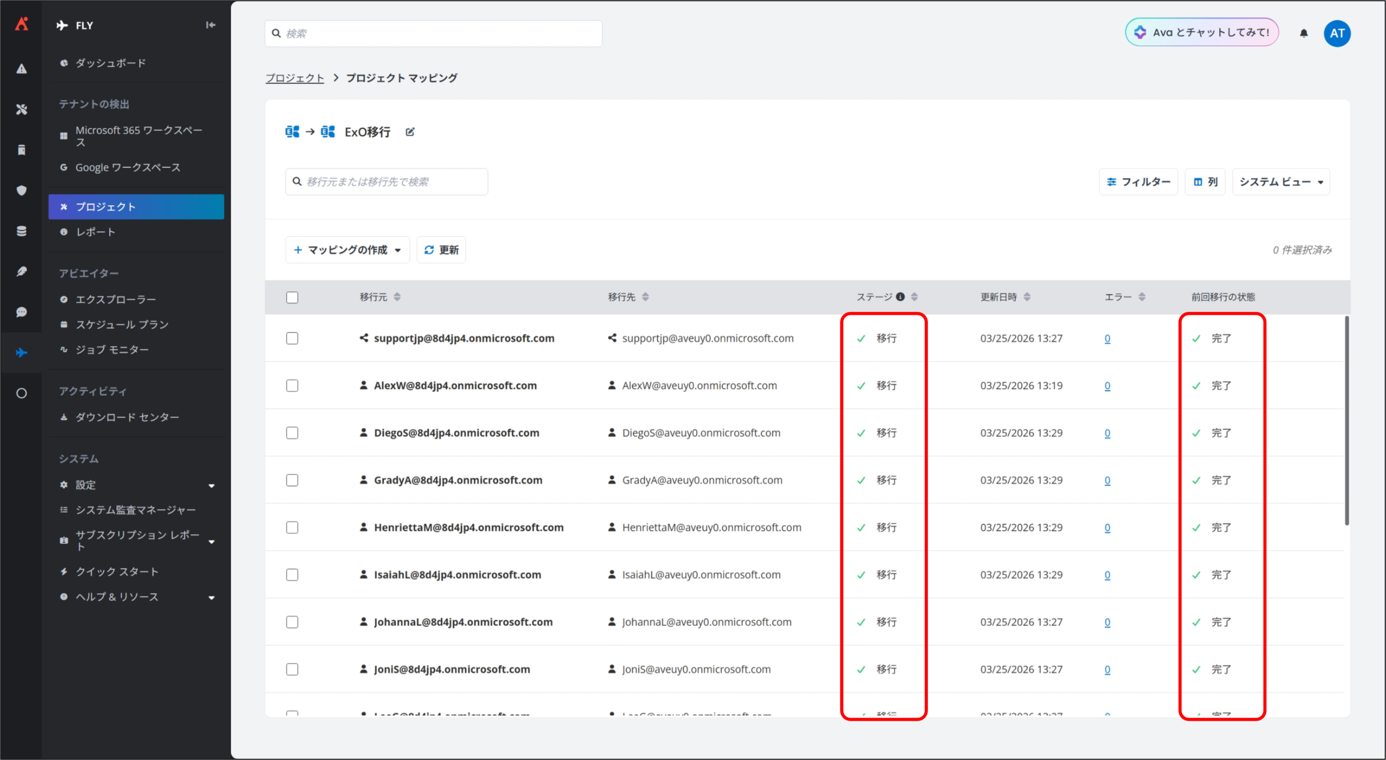1386x760 pixels.
Task: Click the 更新 refresh button
Action: (441, 250)
